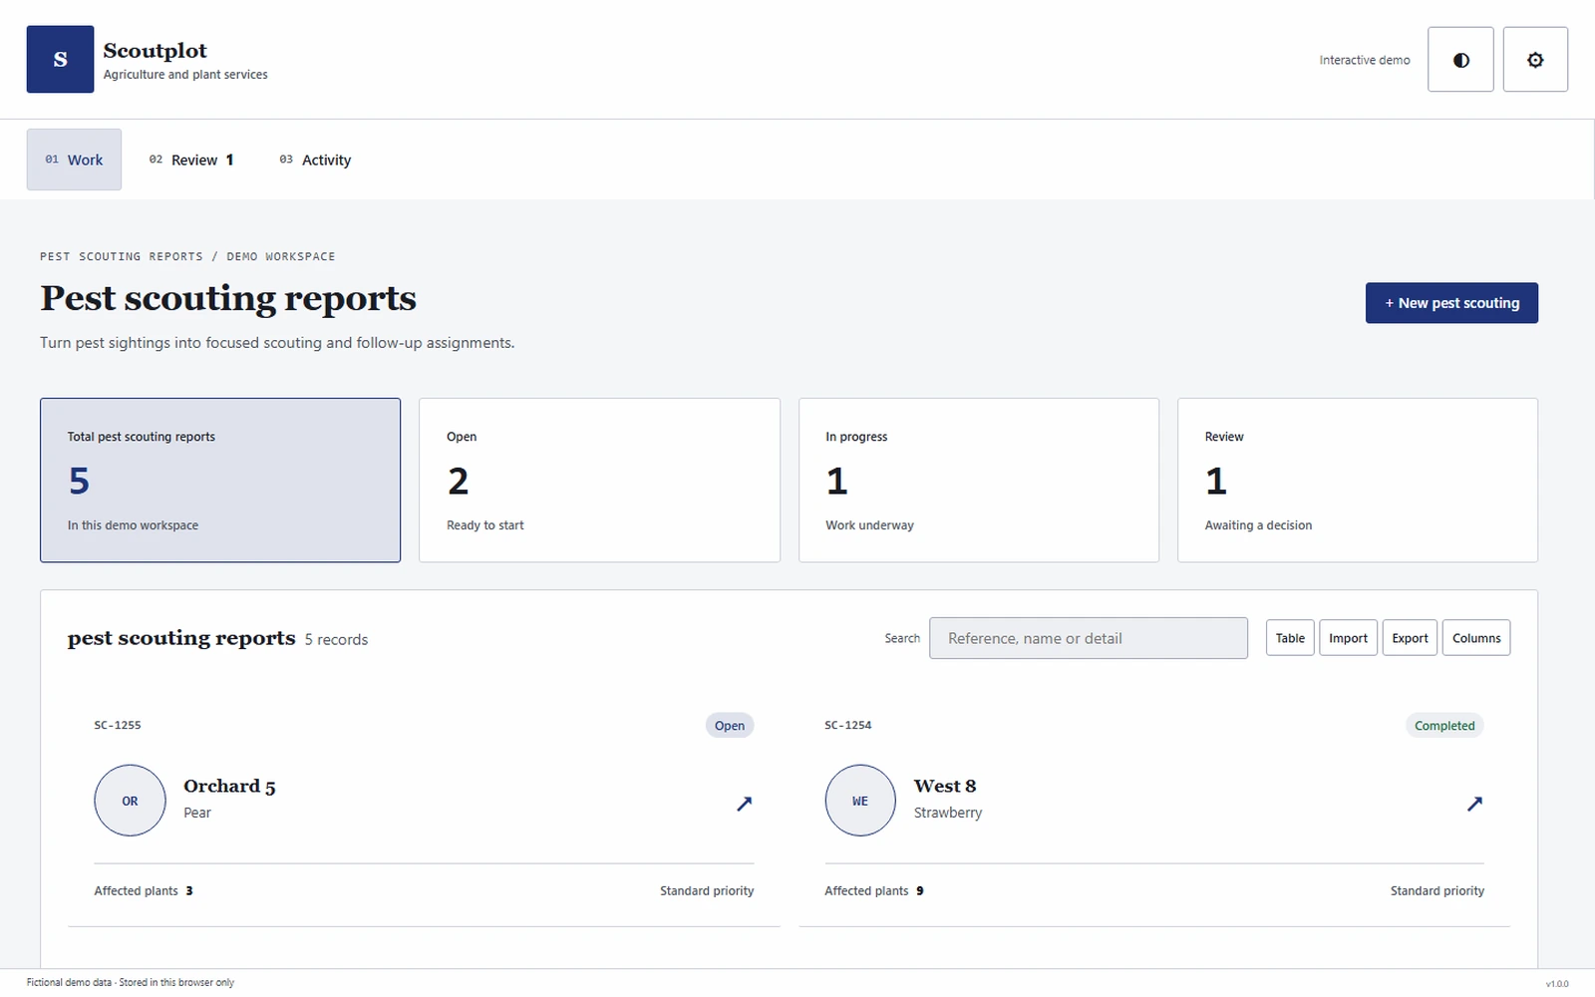Switch to the Work tab
This screenshot has height=997, width=1595.
point(74,160)
